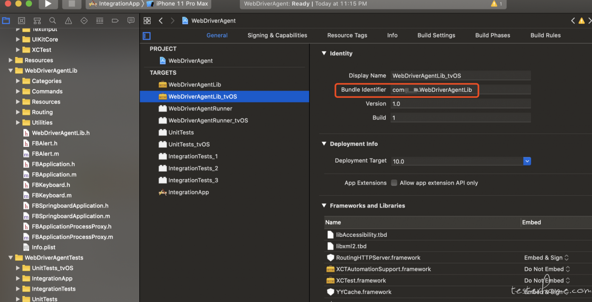Open the Test navigator diamond icon
The width and height of the screenshot is (592, 302).
coord(84,21)
